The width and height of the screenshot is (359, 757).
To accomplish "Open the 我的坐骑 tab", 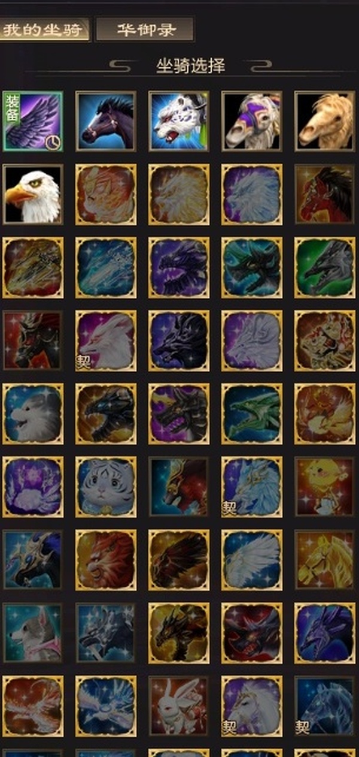I will [45, 29].
